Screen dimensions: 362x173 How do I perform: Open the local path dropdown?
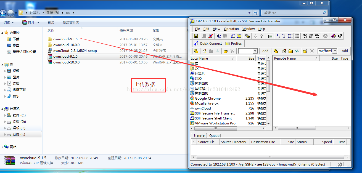(x=255, y=51)
